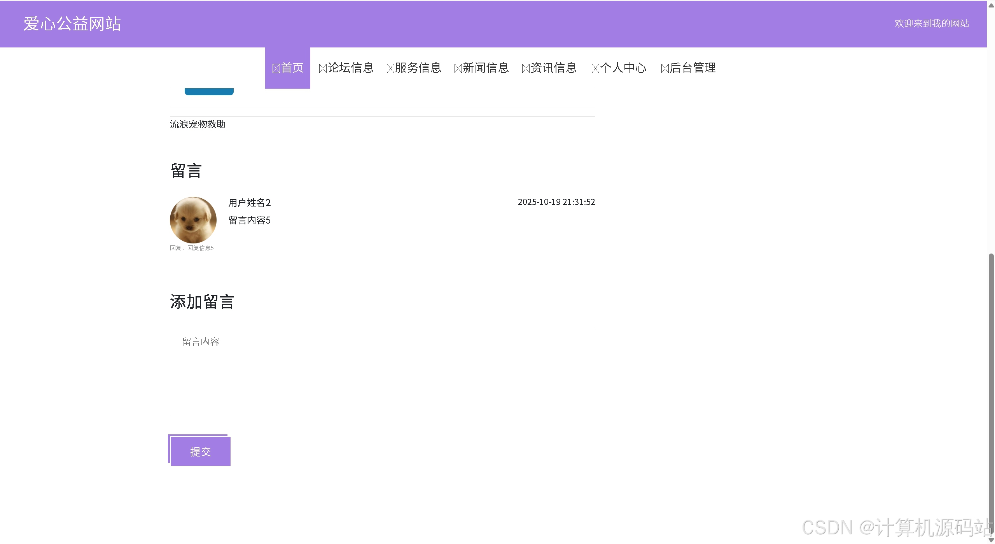Go to 服务信息 page
This screenshot has width=995, height=544.
[418, 68]
